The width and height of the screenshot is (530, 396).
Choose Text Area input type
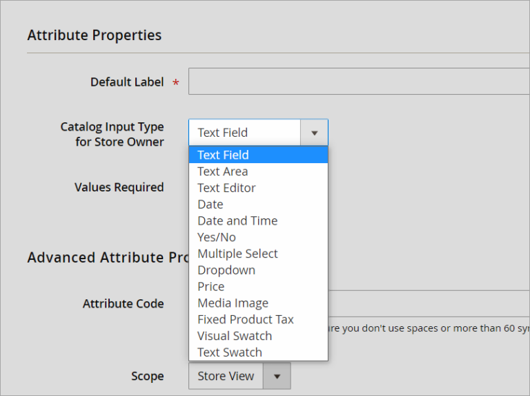pos(222,171)
